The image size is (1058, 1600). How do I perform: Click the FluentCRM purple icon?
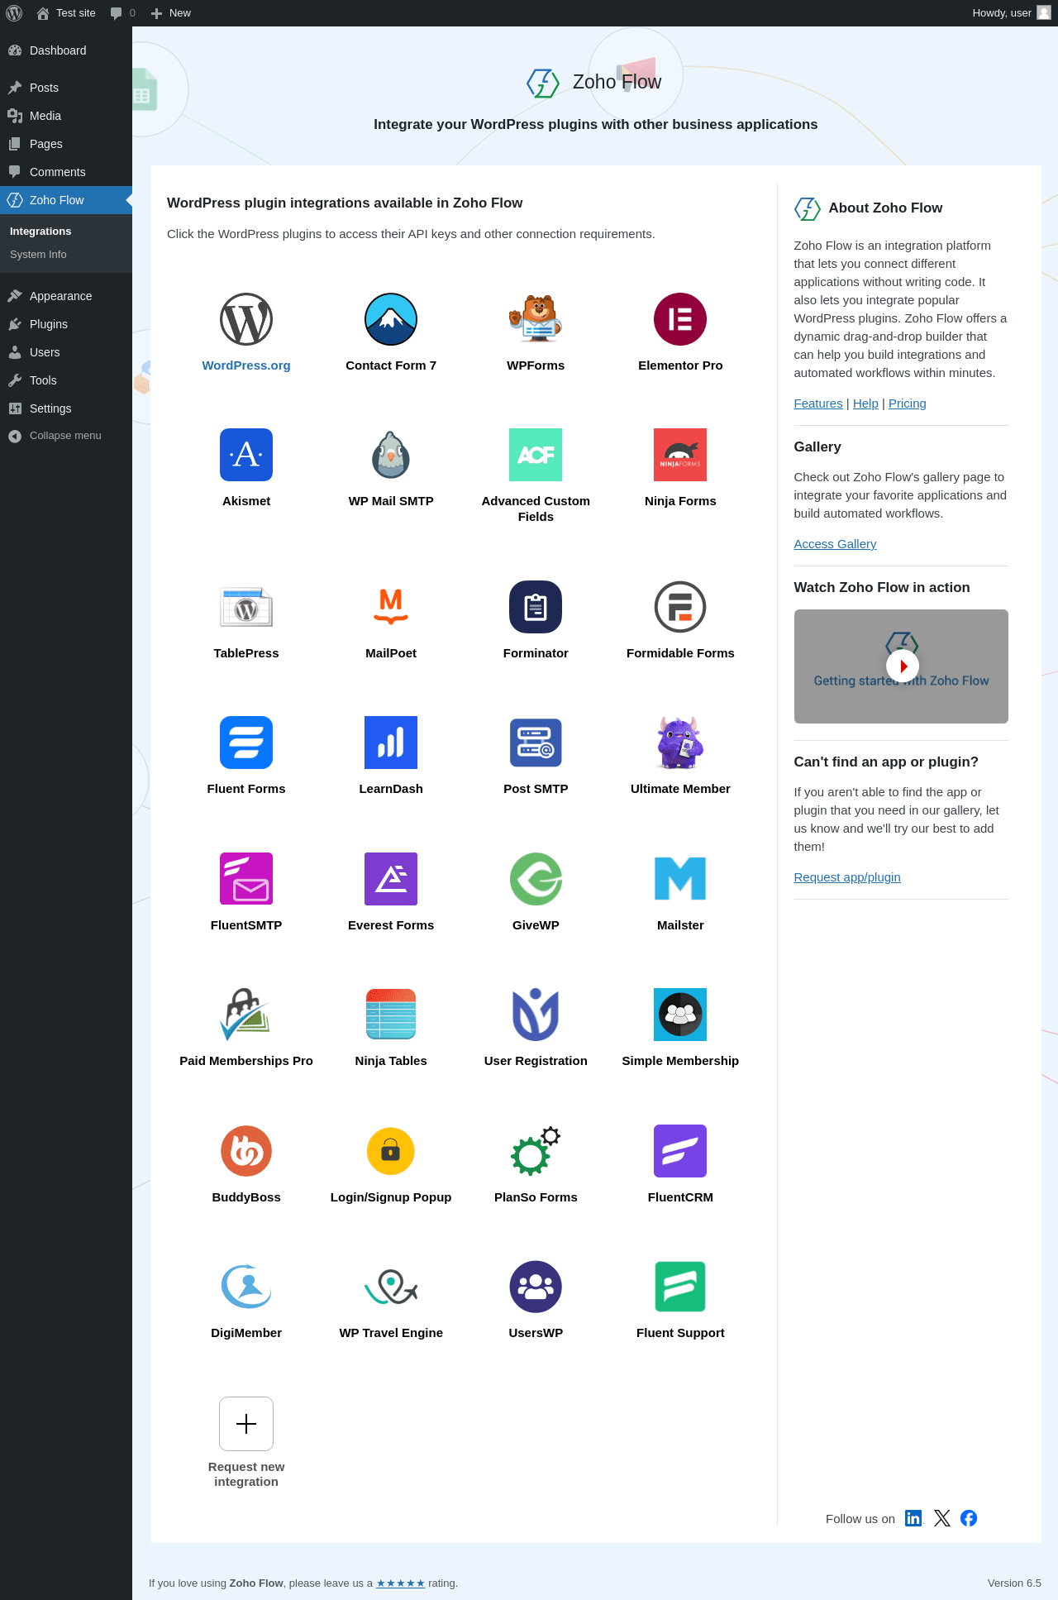click(x=680, y=1151)
